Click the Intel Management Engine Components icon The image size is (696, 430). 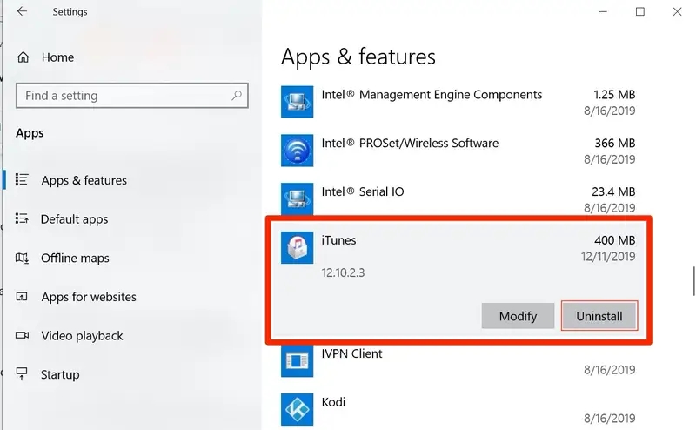[297, 102]
